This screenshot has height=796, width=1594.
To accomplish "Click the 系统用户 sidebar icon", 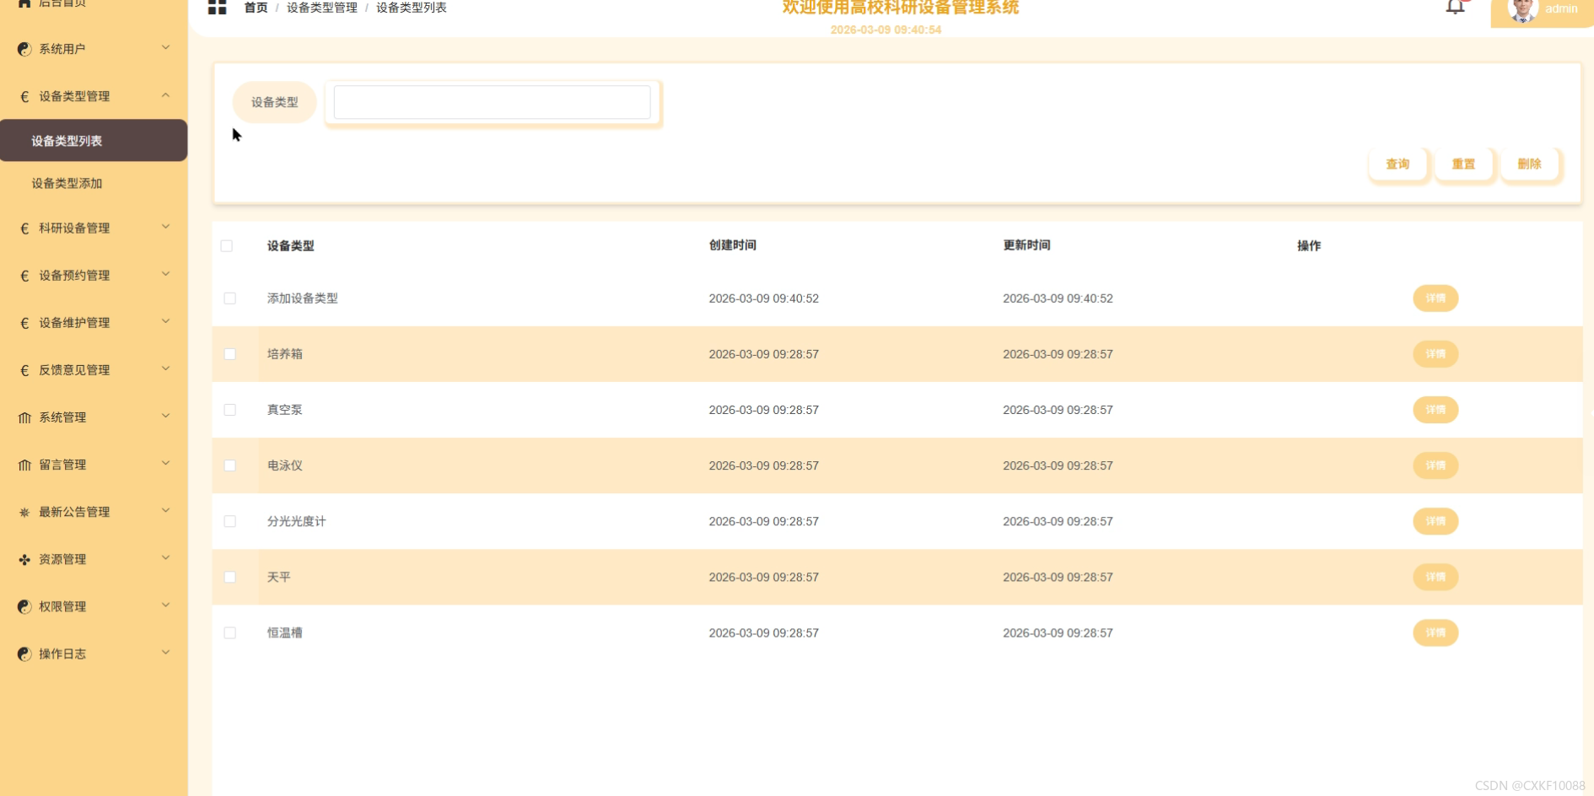I will (24, 49).
